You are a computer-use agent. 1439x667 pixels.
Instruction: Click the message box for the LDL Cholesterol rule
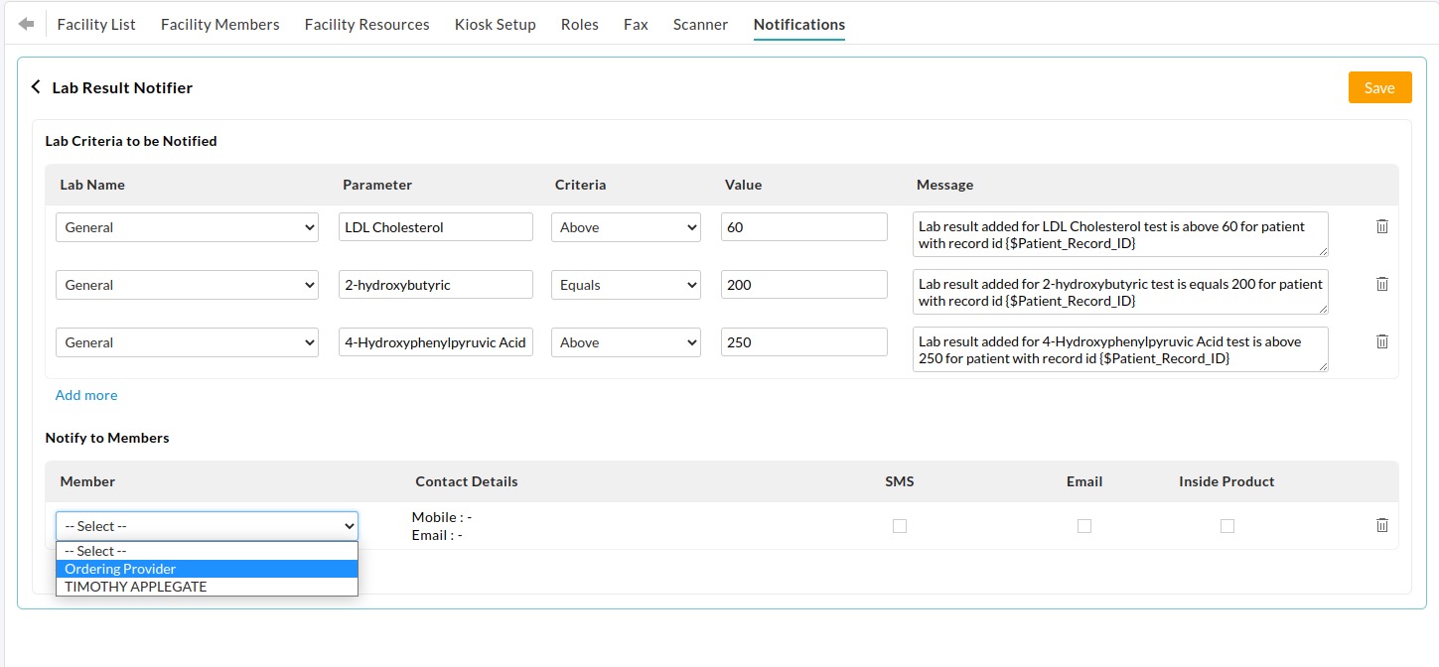pyautogui.click(x=1120, y=233)
